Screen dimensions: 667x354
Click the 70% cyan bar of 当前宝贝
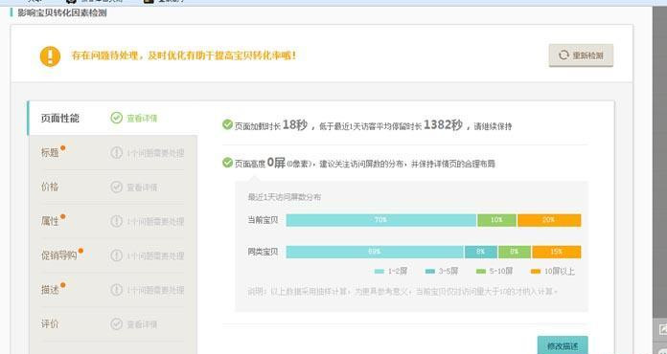(x=381, y=220)
